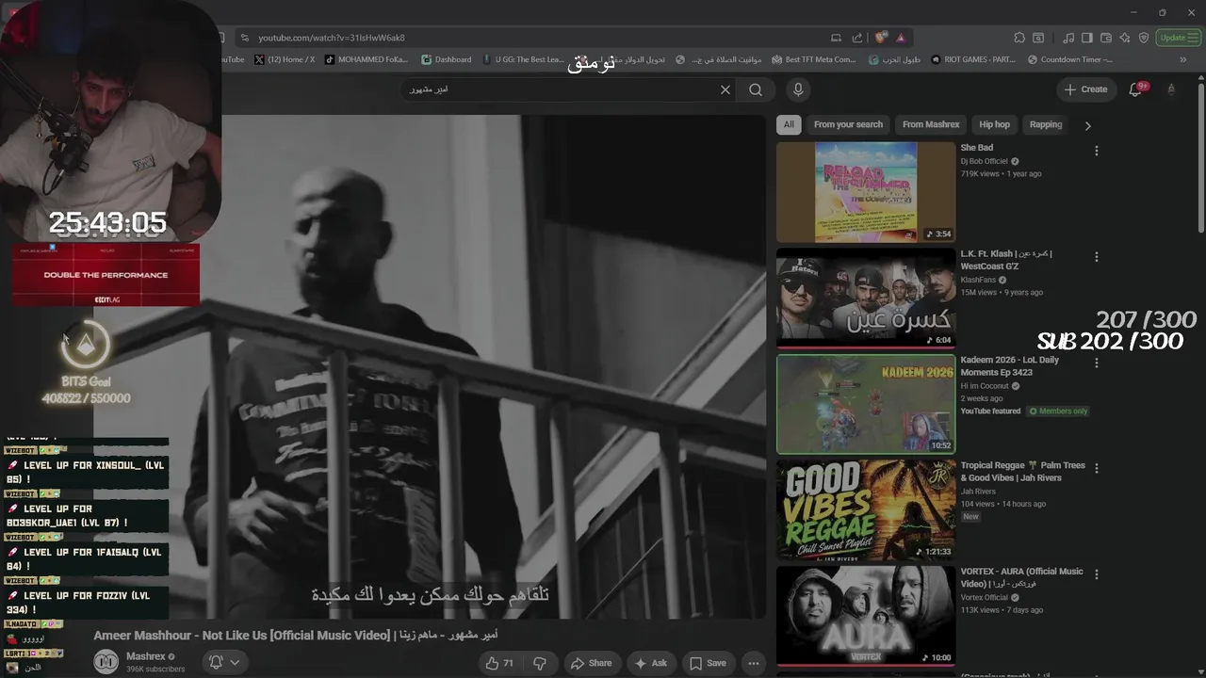The height and width of the screenshot is (678, 1206).
Task: Open more actions menu under the video
Action: pyautogui.click(x=754, y=663)
